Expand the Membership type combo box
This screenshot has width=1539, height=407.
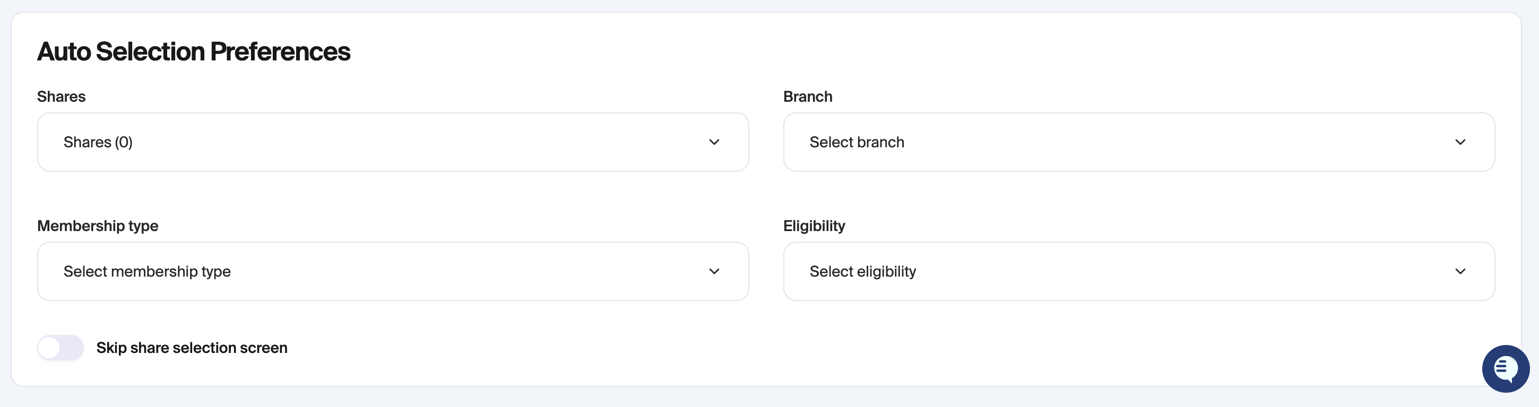[x=393, y=271]
